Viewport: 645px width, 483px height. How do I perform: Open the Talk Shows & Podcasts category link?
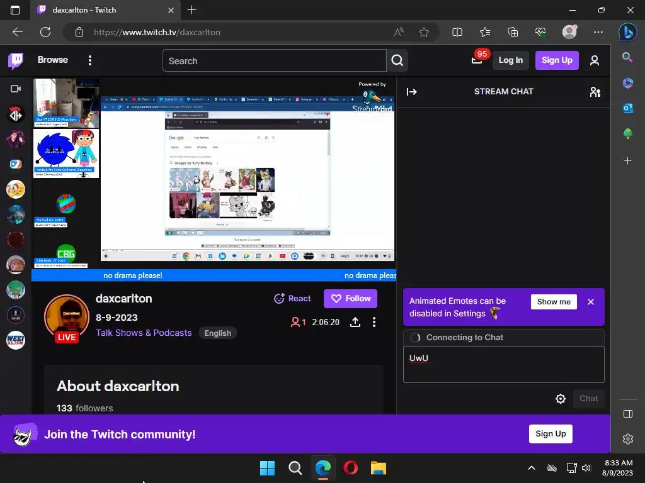click(x=144, y=333)
